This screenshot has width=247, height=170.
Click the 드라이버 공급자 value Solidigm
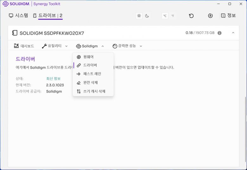(x=54, y=91)
